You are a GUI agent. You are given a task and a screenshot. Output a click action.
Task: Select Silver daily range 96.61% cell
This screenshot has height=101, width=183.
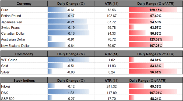tap(156, 72)
